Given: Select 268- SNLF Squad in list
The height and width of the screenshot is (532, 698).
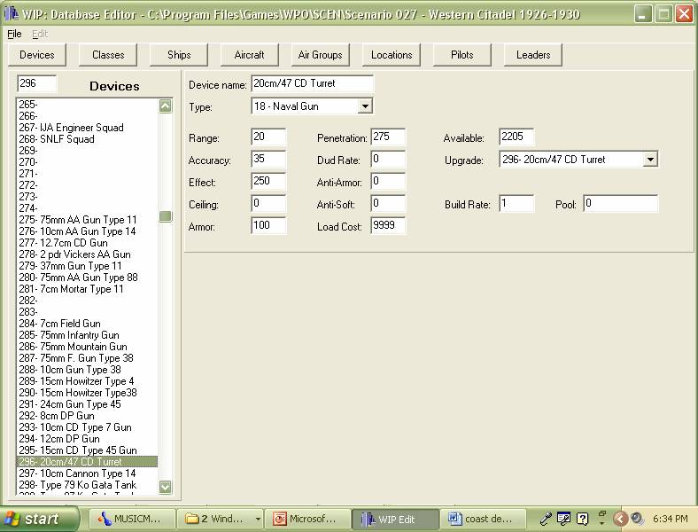Looking at the screenshot, I should 87,139.
